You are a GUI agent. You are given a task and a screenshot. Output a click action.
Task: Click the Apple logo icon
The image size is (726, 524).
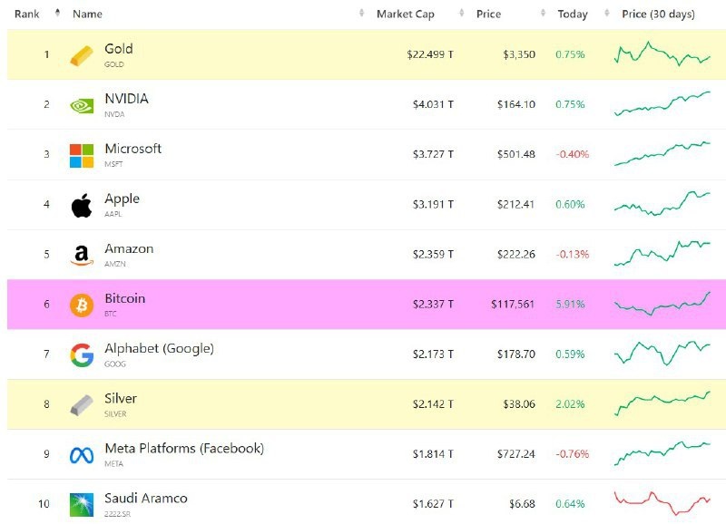point(82,206)
